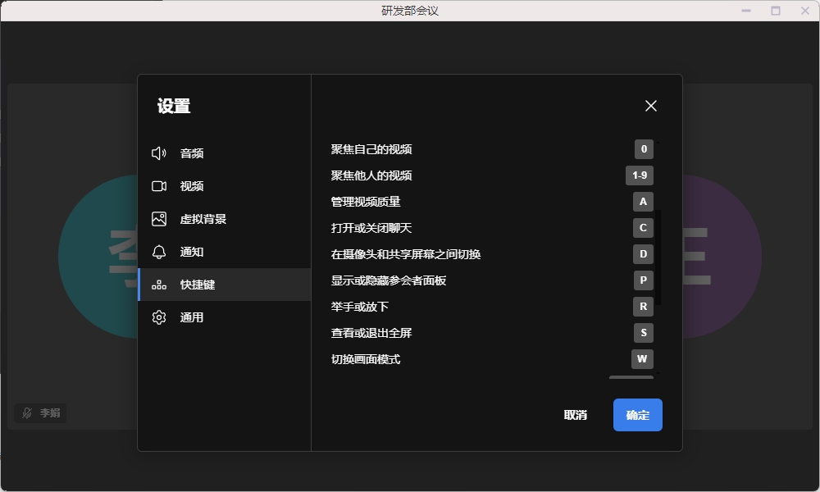Click the camera icon for 视频 settings

tap(159, 186)
